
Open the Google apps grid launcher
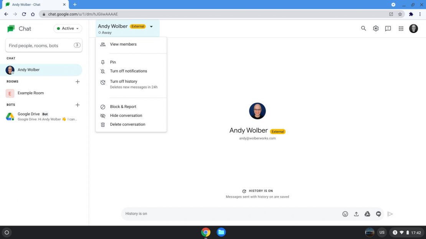coord(401,28)
